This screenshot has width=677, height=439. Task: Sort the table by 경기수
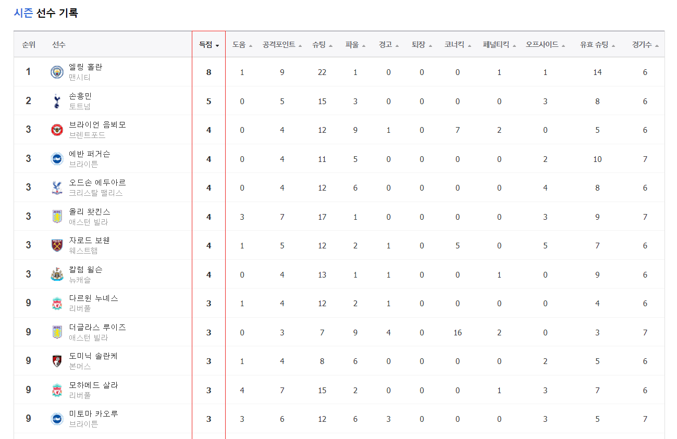(645, 45)
